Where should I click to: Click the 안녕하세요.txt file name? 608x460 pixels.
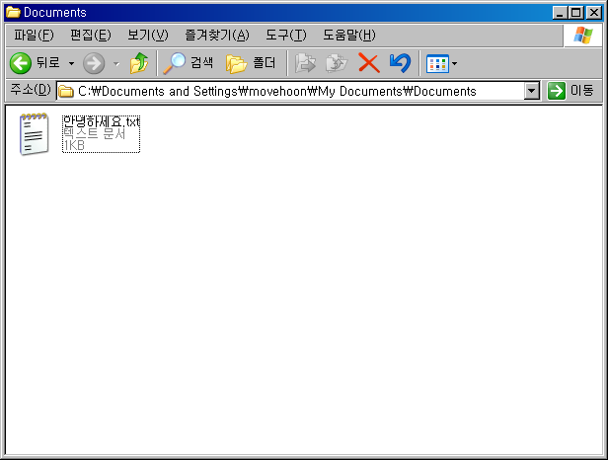(x=102, y=121)
